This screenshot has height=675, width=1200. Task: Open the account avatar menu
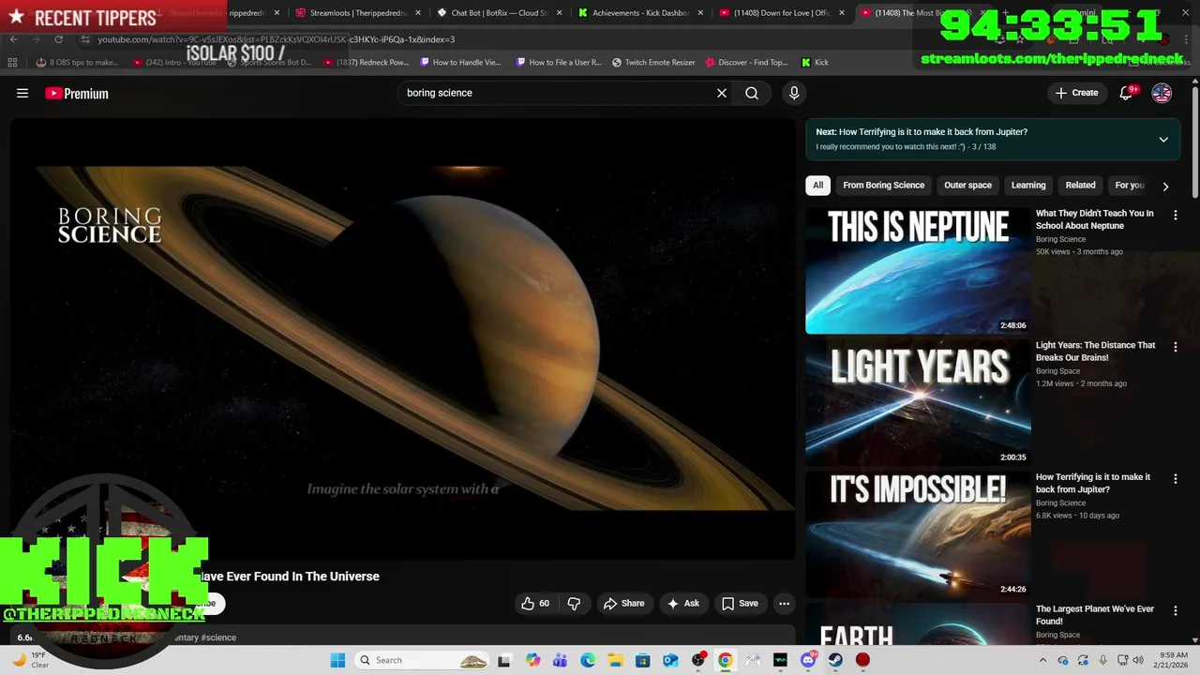pyautogui.click(x=1162, y=93)
